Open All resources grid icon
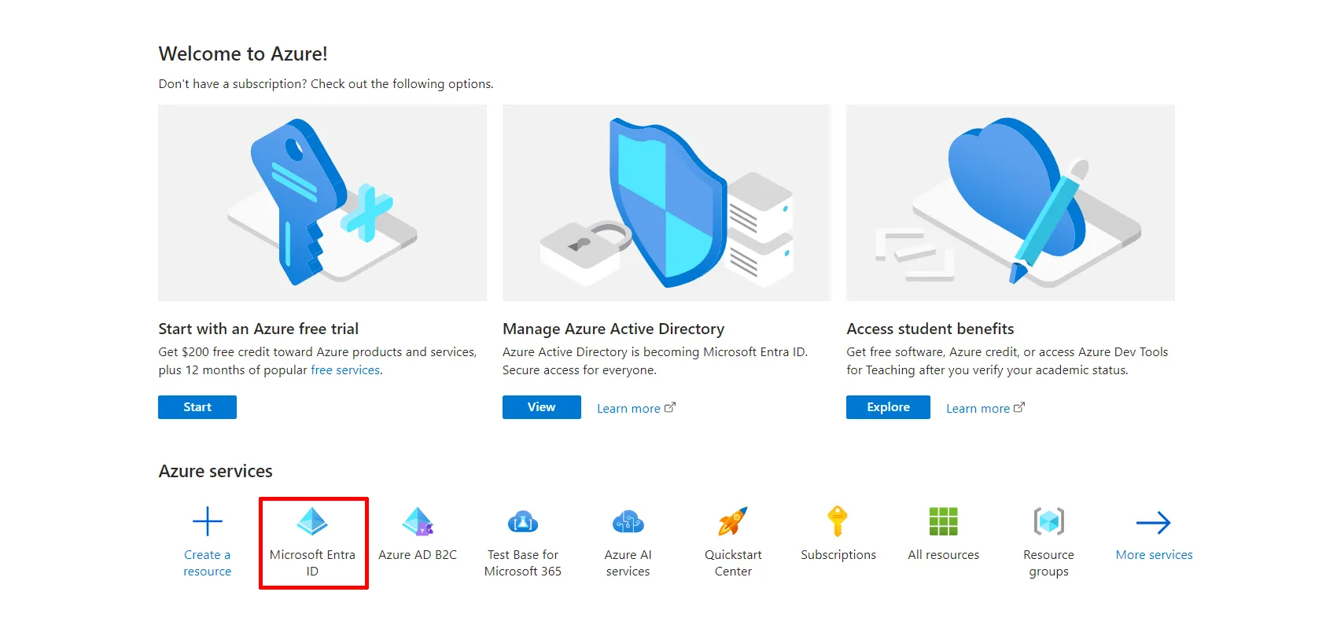This screenshot has width=1326, height=625. [943, 521]
